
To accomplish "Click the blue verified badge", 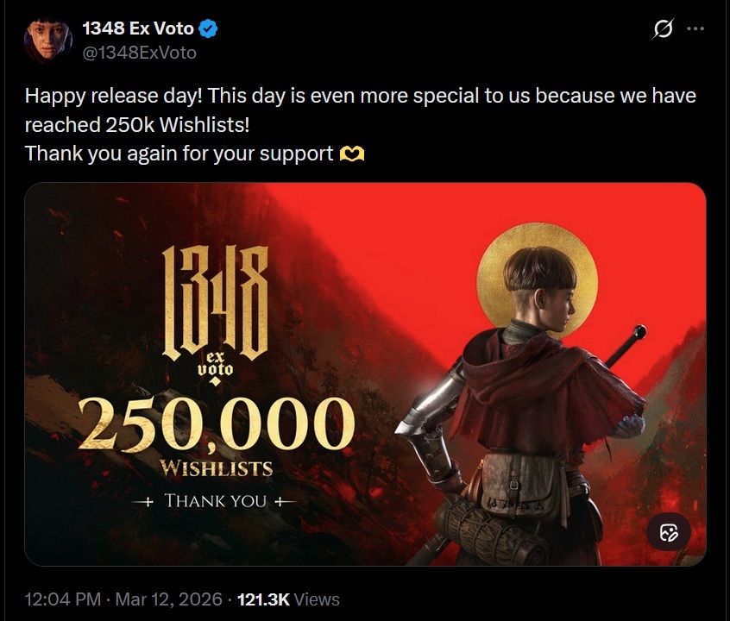I will [209, 29].
